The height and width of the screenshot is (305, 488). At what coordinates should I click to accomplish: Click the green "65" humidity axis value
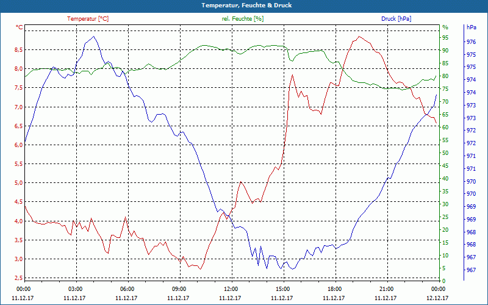click(445, 115)
